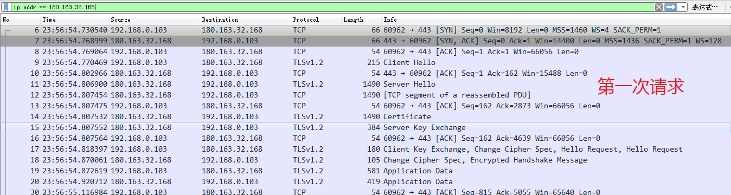Select packet 20 Application Data length 419
Image resolution: width=731 pixels, height=195 pixels.
pos(366,181)
